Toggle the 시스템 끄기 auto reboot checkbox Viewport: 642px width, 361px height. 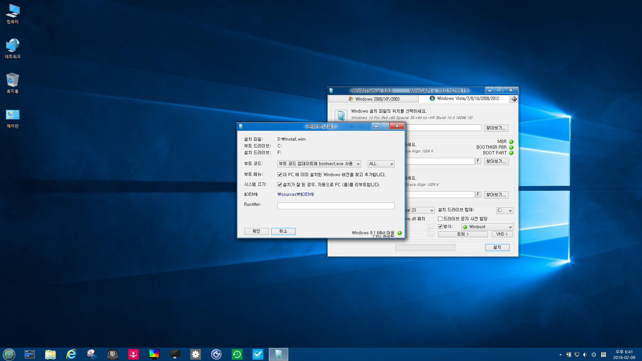tap(280, 185)
